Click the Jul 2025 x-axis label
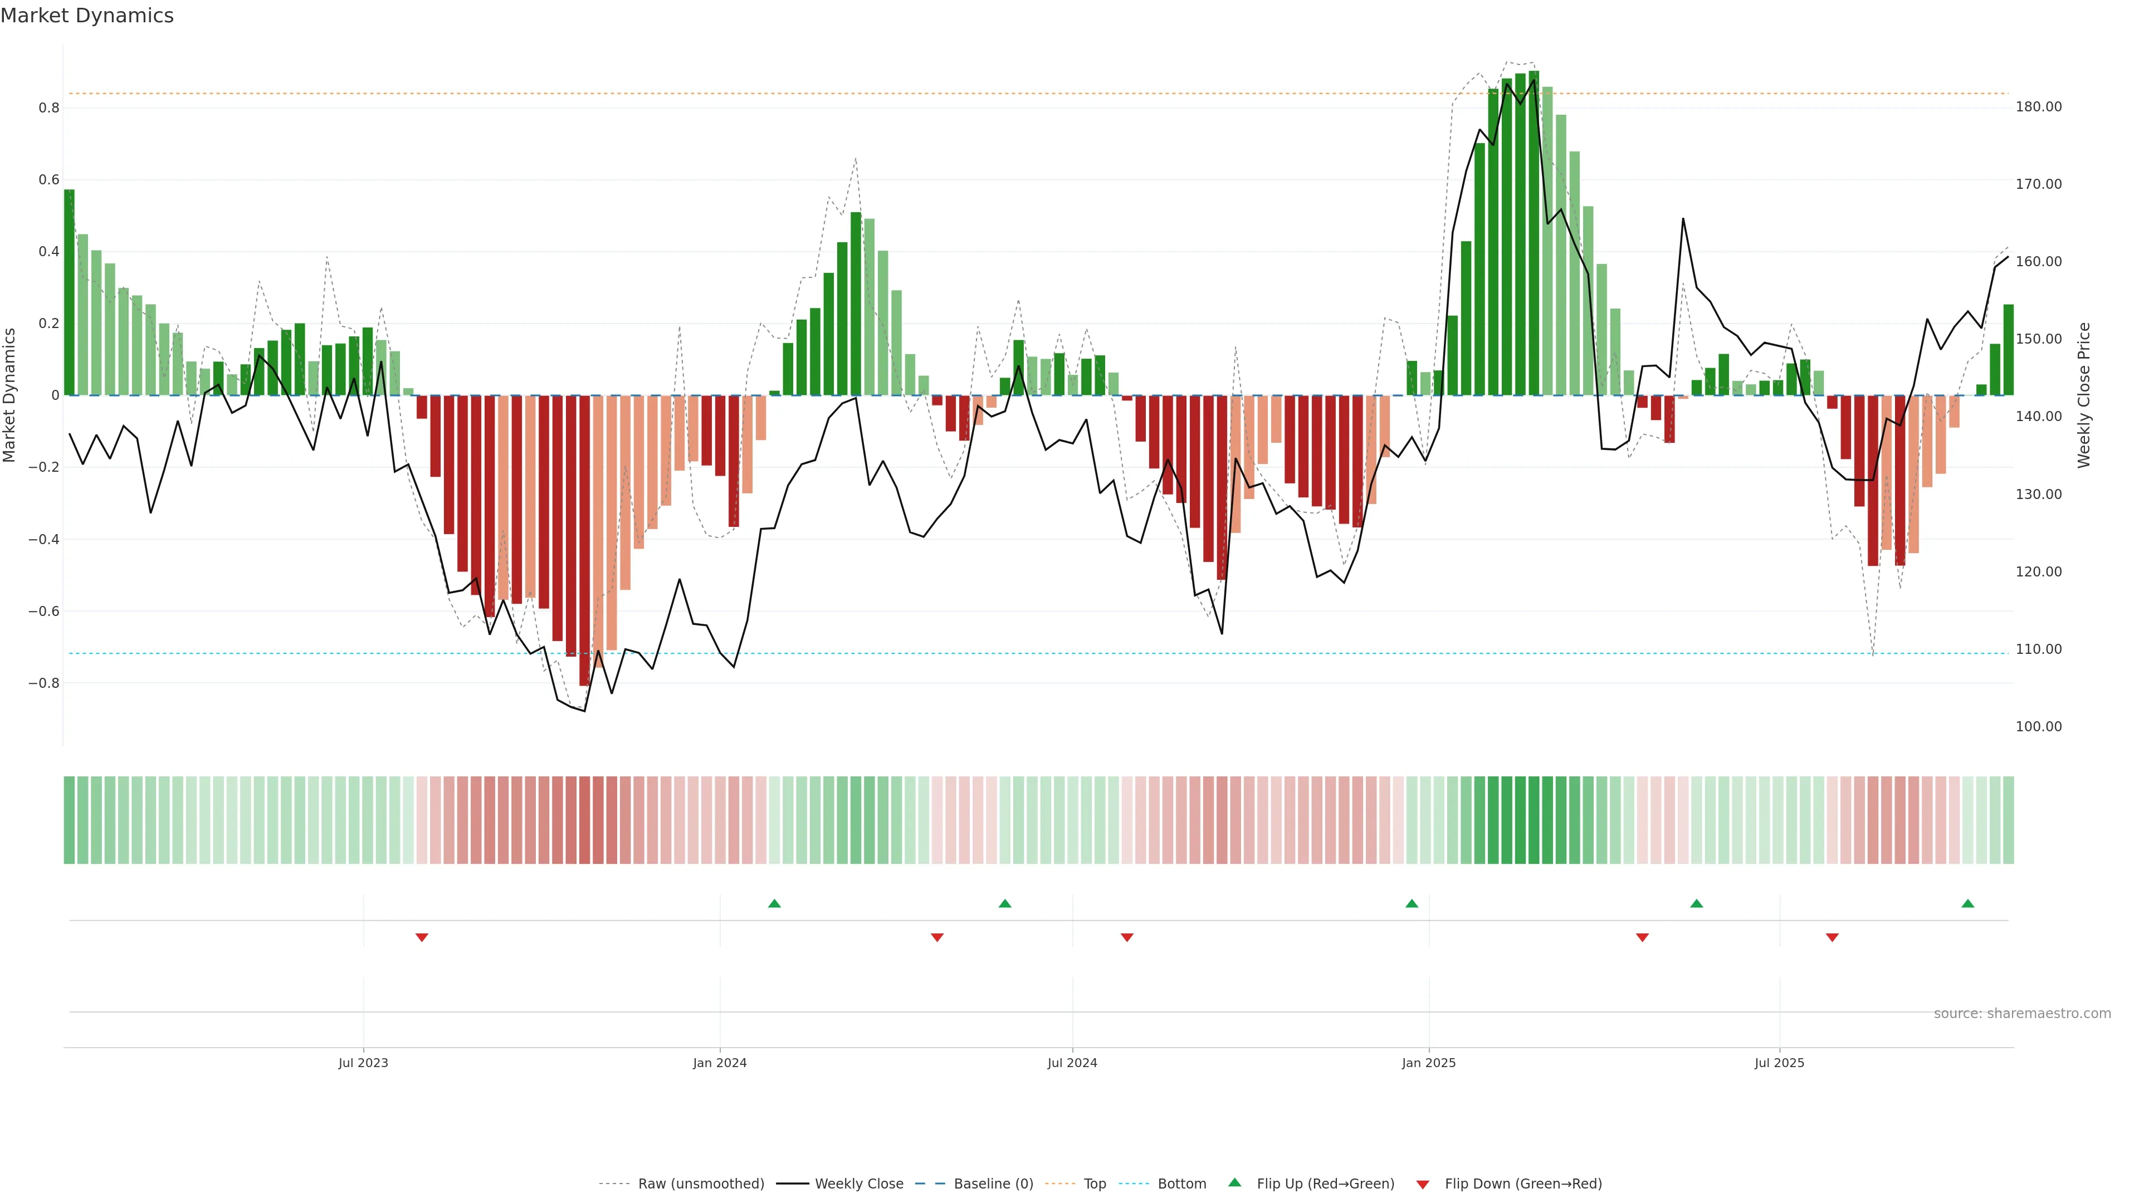Image resolution: width=2139 pixels, height=1203 pixels. coord(1779,1063)
